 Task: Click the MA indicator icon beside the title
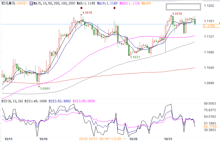pyautogui.click(x=31, y=4)
